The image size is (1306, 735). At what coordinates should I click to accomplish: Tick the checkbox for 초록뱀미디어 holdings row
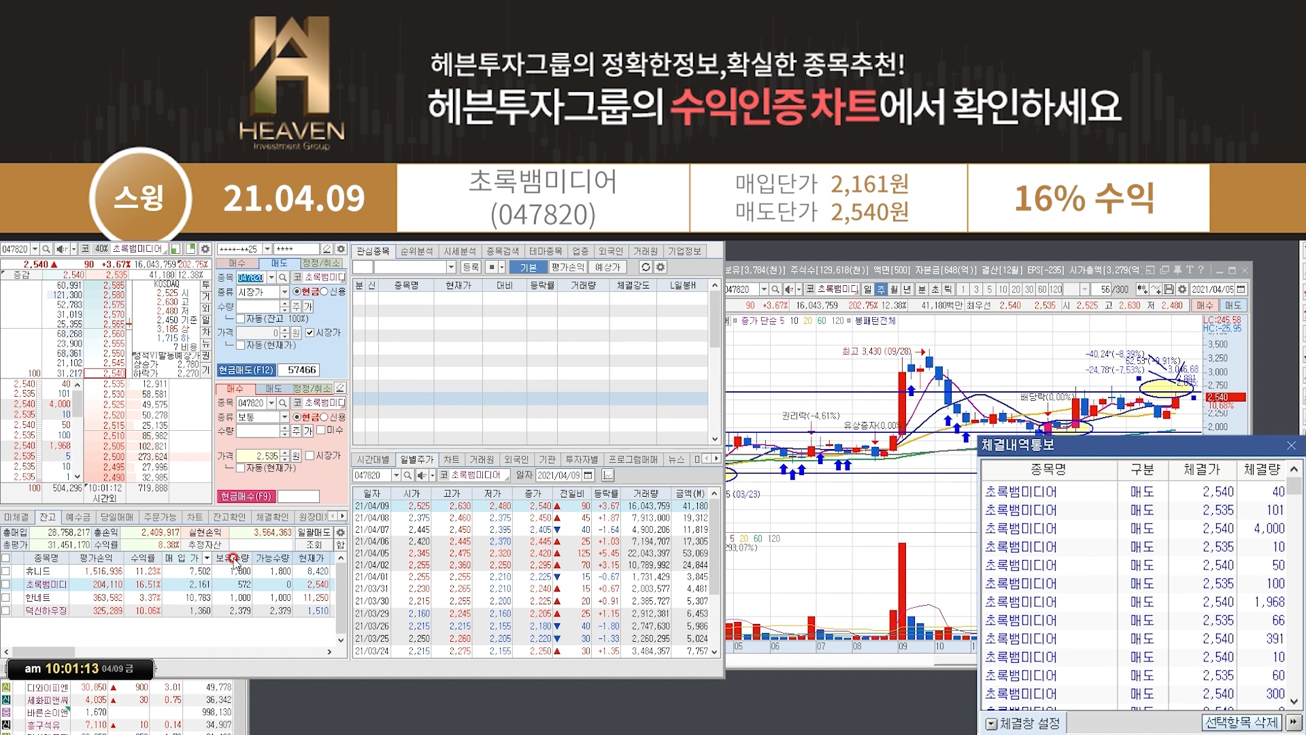coord(6,585)
